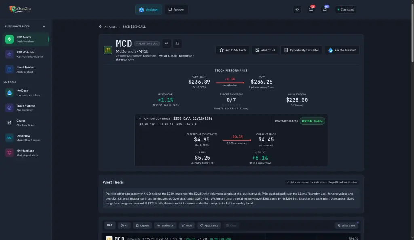Open My Desk in sidebar
414x240 pixels.
pos(25,93)
